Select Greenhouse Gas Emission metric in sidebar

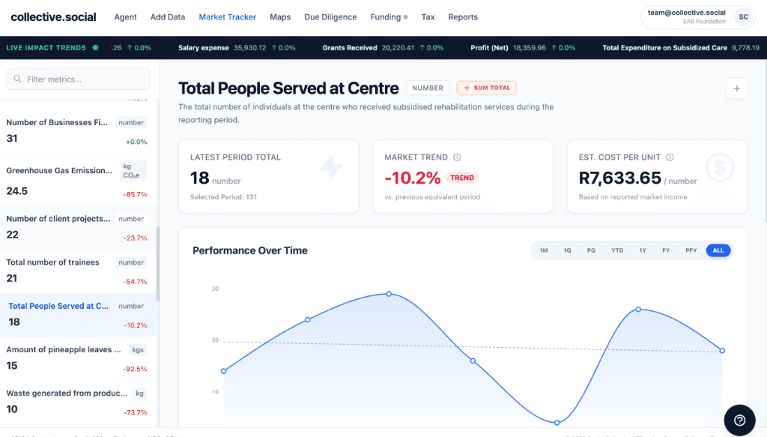[x=78, y=180]
